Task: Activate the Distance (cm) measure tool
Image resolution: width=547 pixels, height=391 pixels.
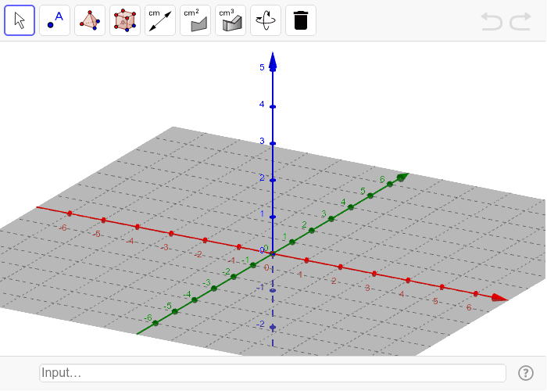Action: pyautogui.click(x=160, y=20)
